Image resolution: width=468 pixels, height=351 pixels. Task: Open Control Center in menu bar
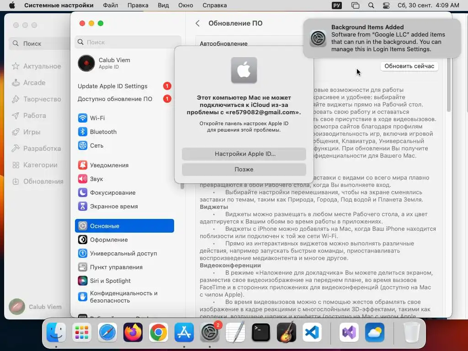pyautogui.click(x=386, y=5)
